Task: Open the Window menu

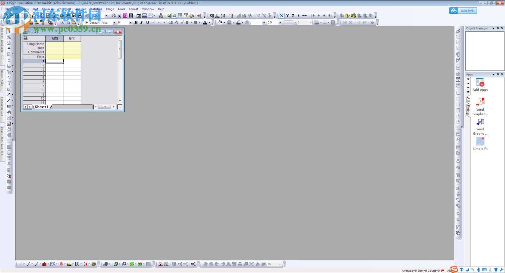Action: [148, 9]
